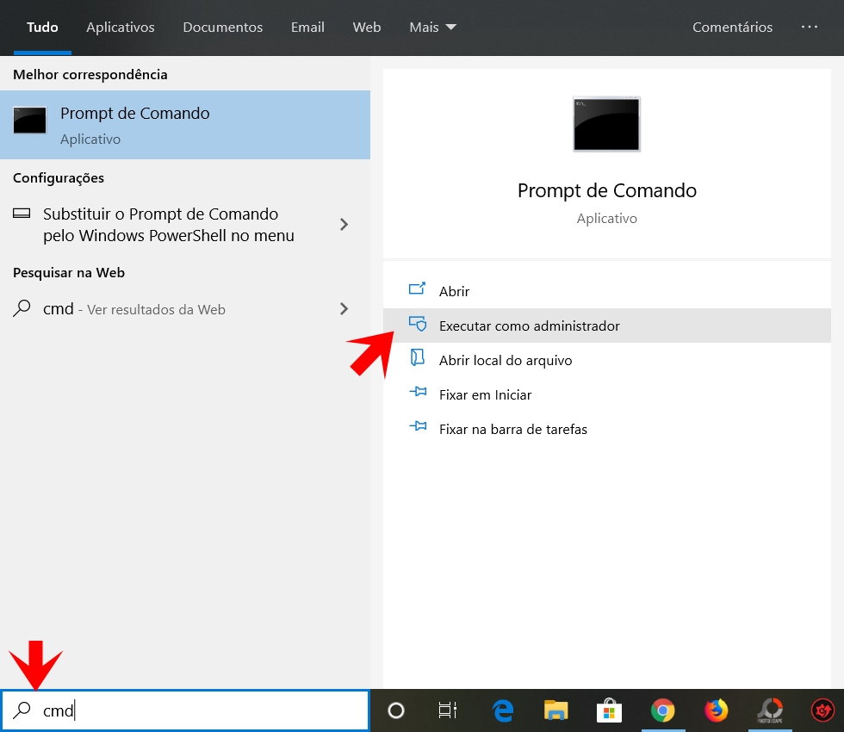Viewport: 844px width, 732px height.
Task: Choose Executar como administrador
Action: point(529,326)
